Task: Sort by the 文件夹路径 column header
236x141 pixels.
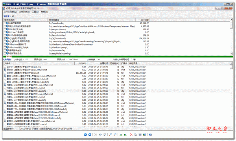Action: click(92, 20)
